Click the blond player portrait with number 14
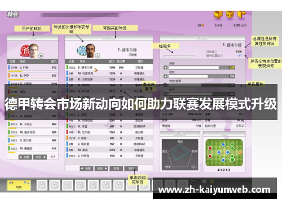The width and height of the screenshot is (282, 204). [x=34, y=50]
